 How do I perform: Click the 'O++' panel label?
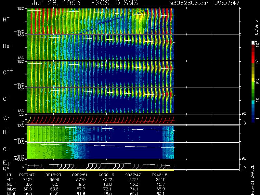[x=7, y=72]
